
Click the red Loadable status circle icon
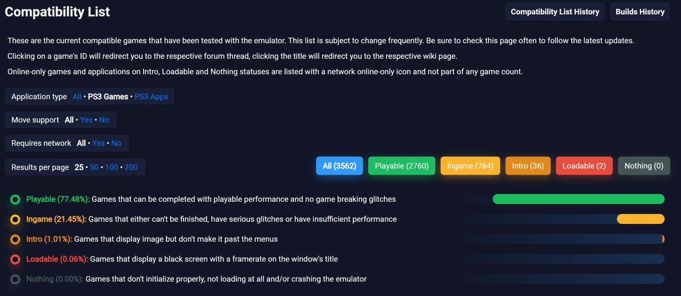[x=15, y=259]
